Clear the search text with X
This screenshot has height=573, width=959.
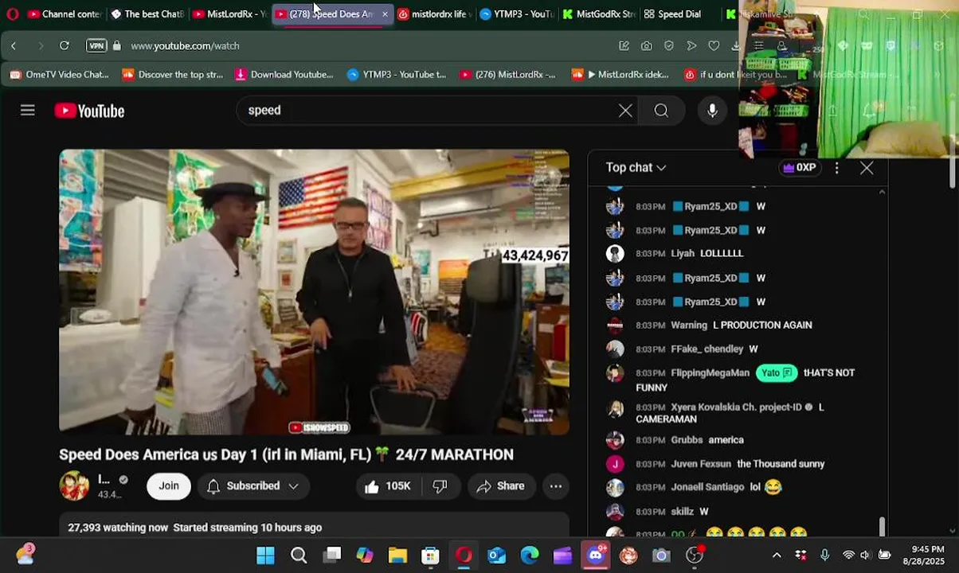tap(626, 111)
